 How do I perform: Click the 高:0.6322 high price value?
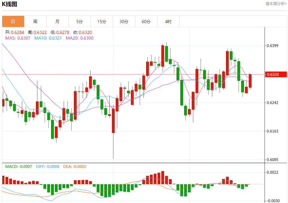(37, 32)
